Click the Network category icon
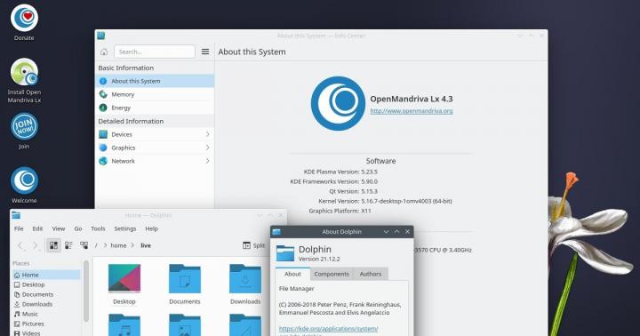The image size is (640, 336). [103, 161]
